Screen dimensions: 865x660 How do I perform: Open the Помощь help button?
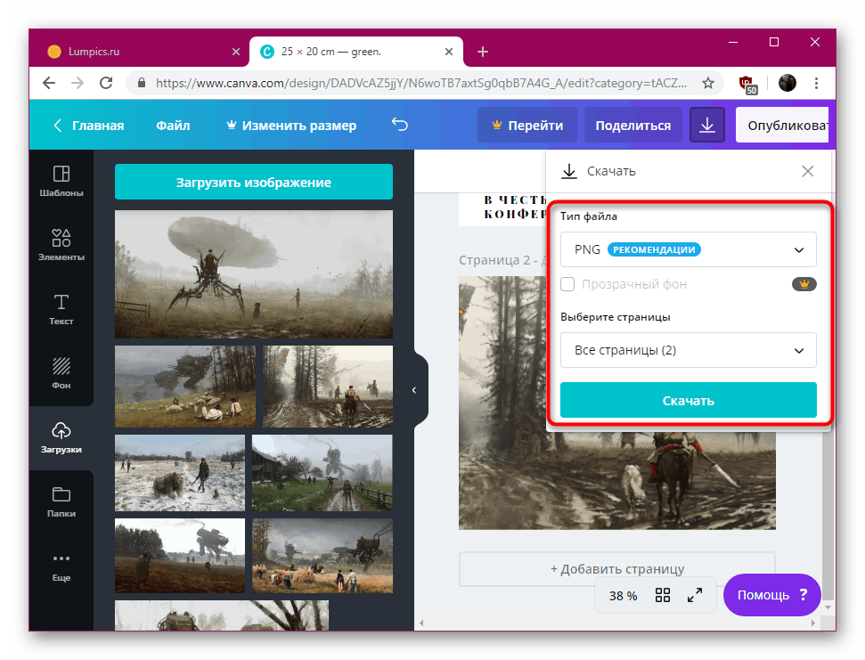point(771,595)
